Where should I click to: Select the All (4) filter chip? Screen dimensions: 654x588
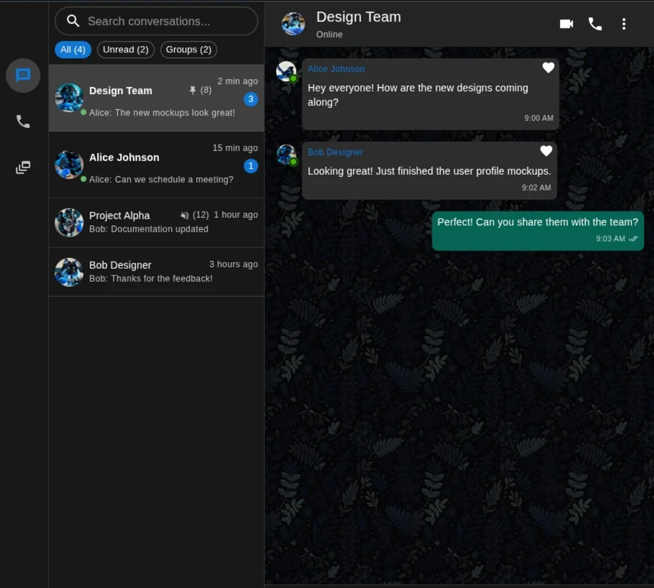click(73, 50)
